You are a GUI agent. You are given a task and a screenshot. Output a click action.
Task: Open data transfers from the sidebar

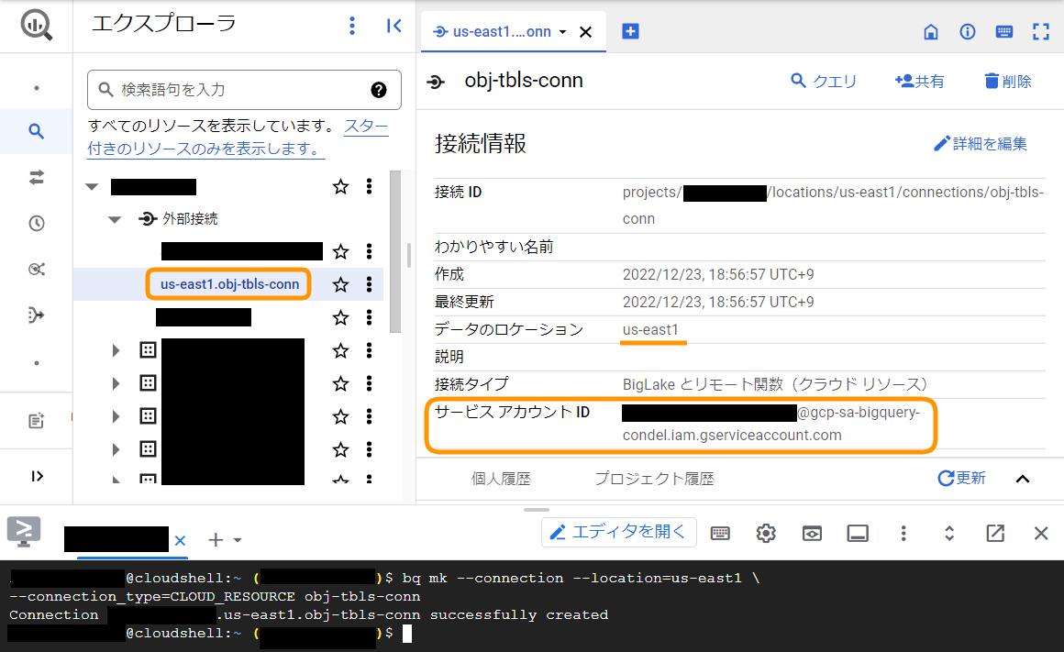pyautogui.click(x=37, y=177)
